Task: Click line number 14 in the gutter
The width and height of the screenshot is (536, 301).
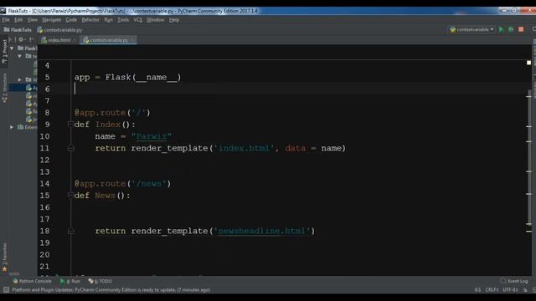Action: (x=44, y=184)
